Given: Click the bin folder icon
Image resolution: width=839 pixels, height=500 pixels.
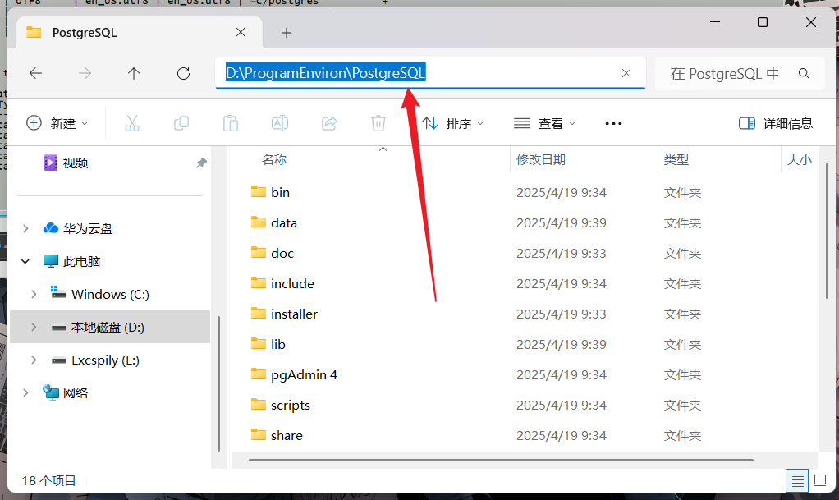Looking at the screenshot, I should point(259,191).
